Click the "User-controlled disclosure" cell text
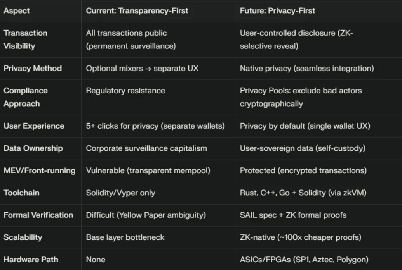The height and width of the screenshot is (270, 402). pos(296,40)
